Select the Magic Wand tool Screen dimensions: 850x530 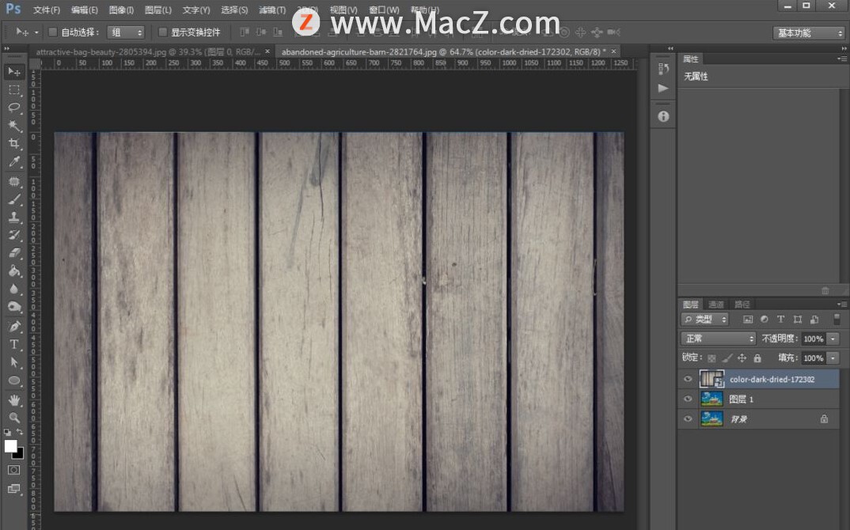pyautogui.click(x=14, y=126)
